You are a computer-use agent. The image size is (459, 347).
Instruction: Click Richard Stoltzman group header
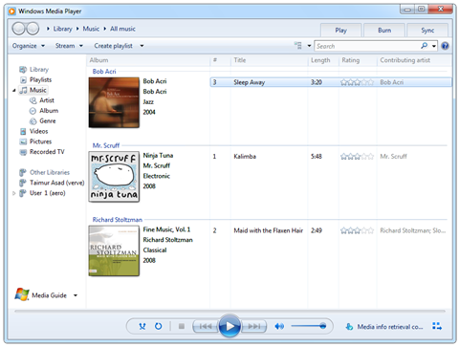[x=118, y=220]
